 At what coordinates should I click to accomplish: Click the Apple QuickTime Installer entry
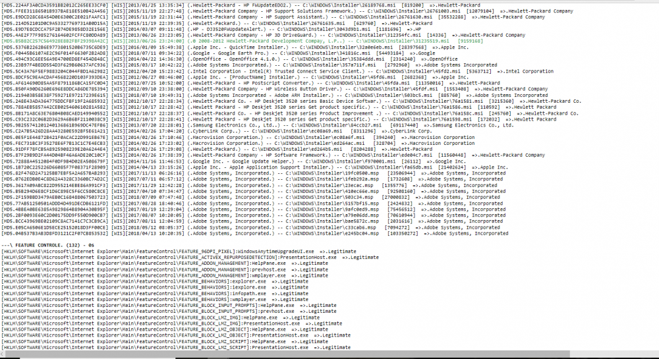(x=235, y=47)
